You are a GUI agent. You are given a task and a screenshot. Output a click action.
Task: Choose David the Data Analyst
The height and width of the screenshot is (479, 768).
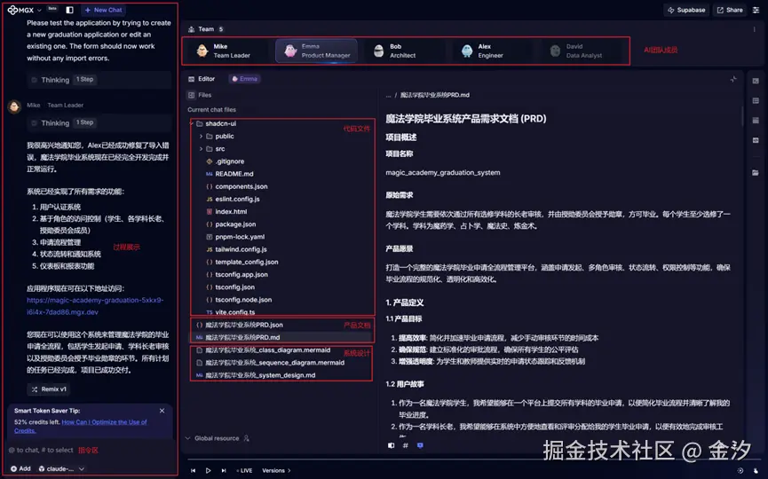pyautogui.click(x=578, y=51)
